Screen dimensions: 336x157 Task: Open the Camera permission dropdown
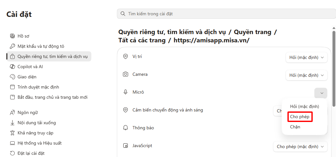(306, 75)
